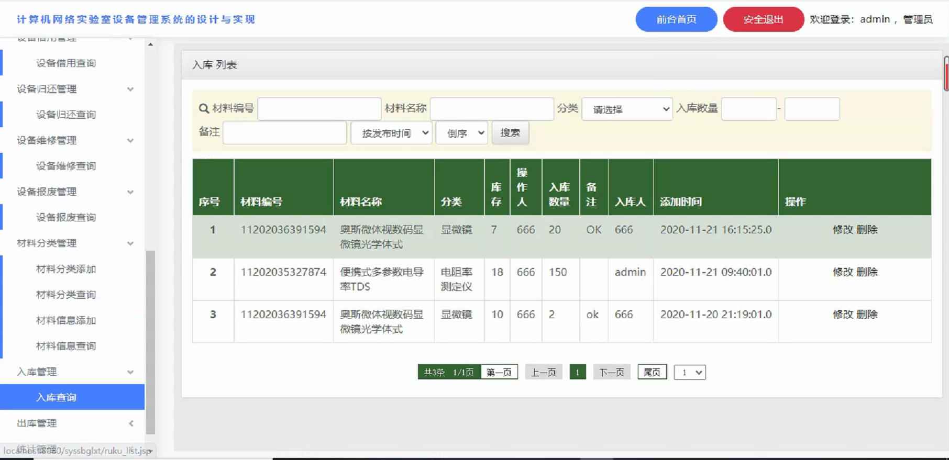The image size is (949, 460).
Task: Toggle 设备报废管理 chevron
Action: [x=130, y=192]
